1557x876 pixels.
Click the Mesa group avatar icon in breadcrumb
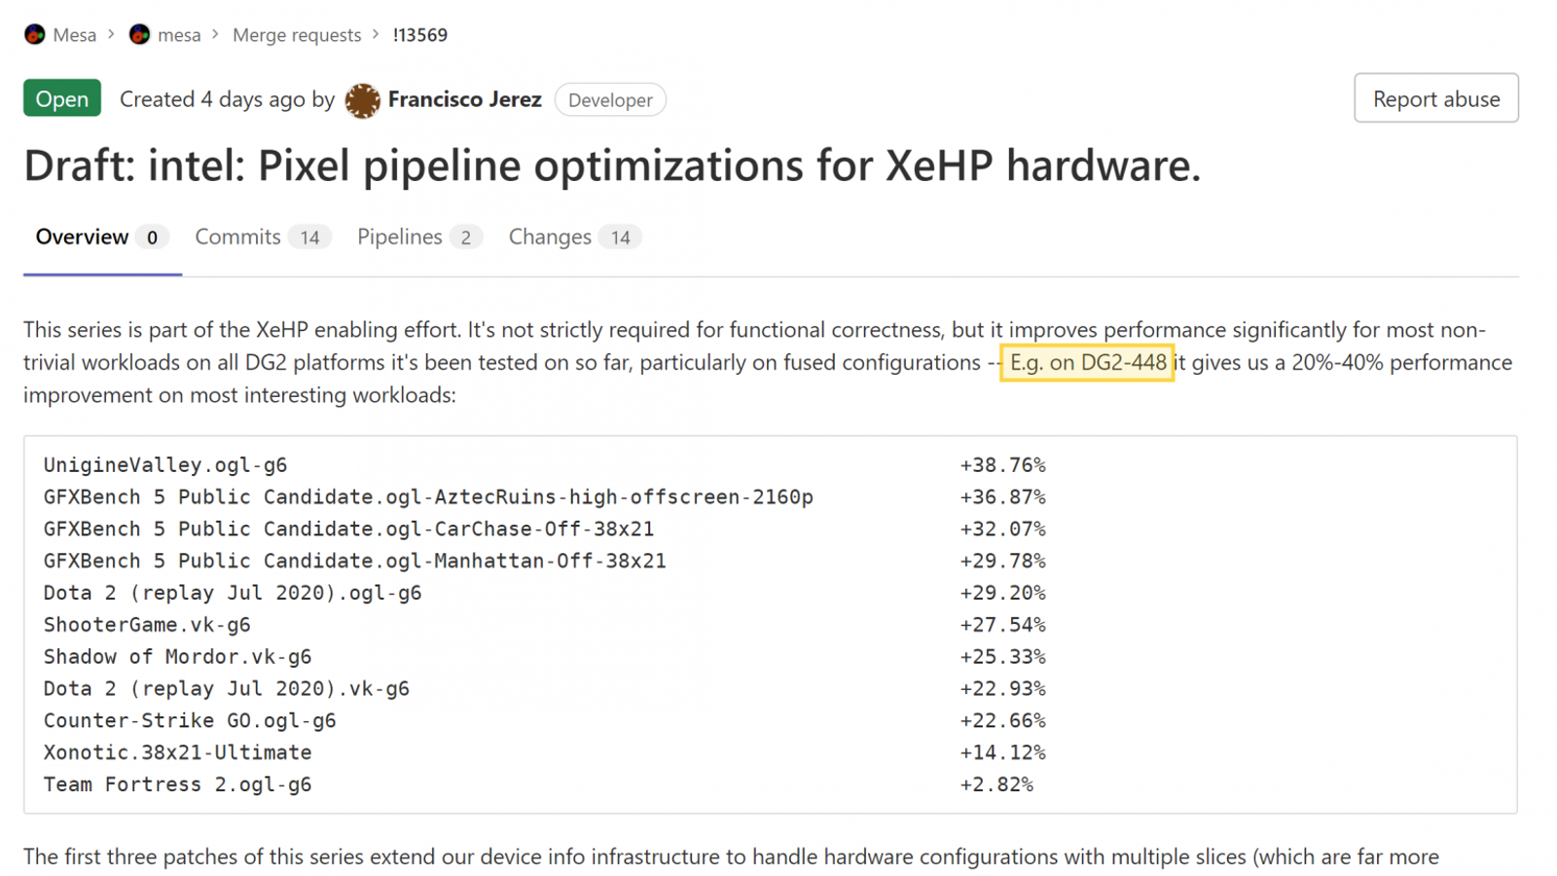[35, 35]
